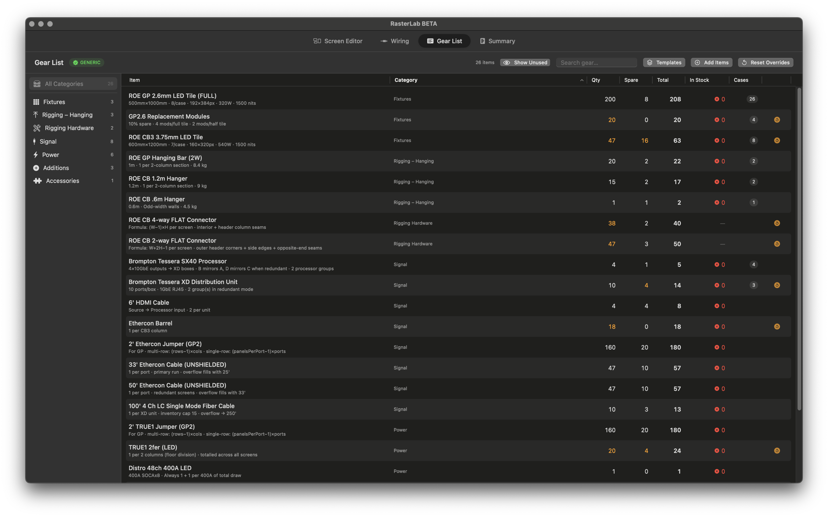Click red out-of-stock icon for ROE GP Hanging Bar
Image resolution: width=828 pixels, height=517 pixels.
(716, 161)
